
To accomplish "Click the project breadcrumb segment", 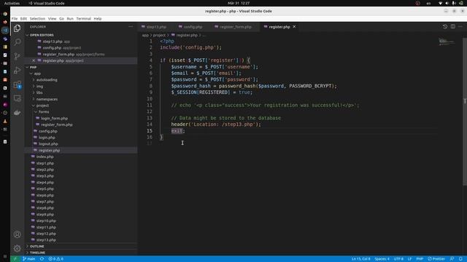I will click(x=159, y=35).
